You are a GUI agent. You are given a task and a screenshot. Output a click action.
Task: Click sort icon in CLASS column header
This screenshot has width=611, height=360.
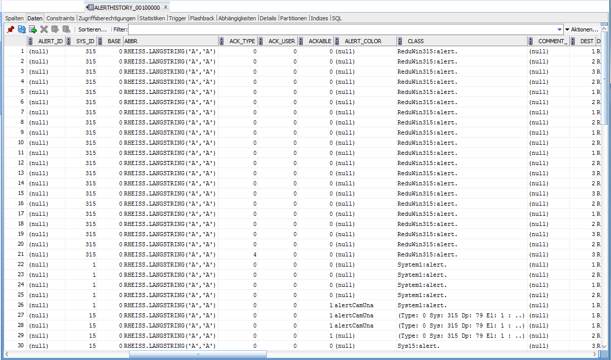tap(401, 41)
